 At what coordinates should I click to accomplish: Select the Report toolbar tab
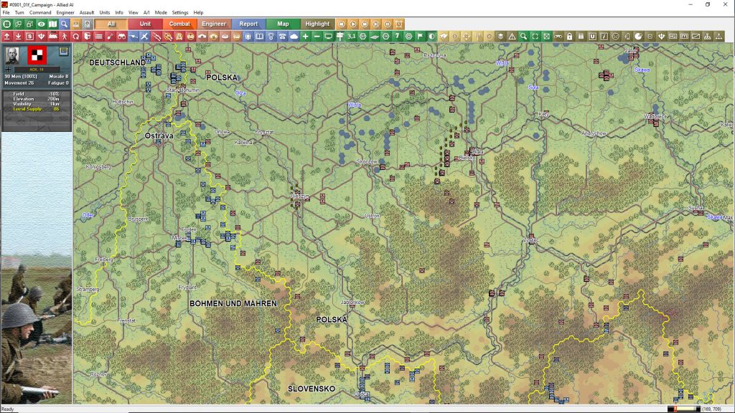[248, 24]
